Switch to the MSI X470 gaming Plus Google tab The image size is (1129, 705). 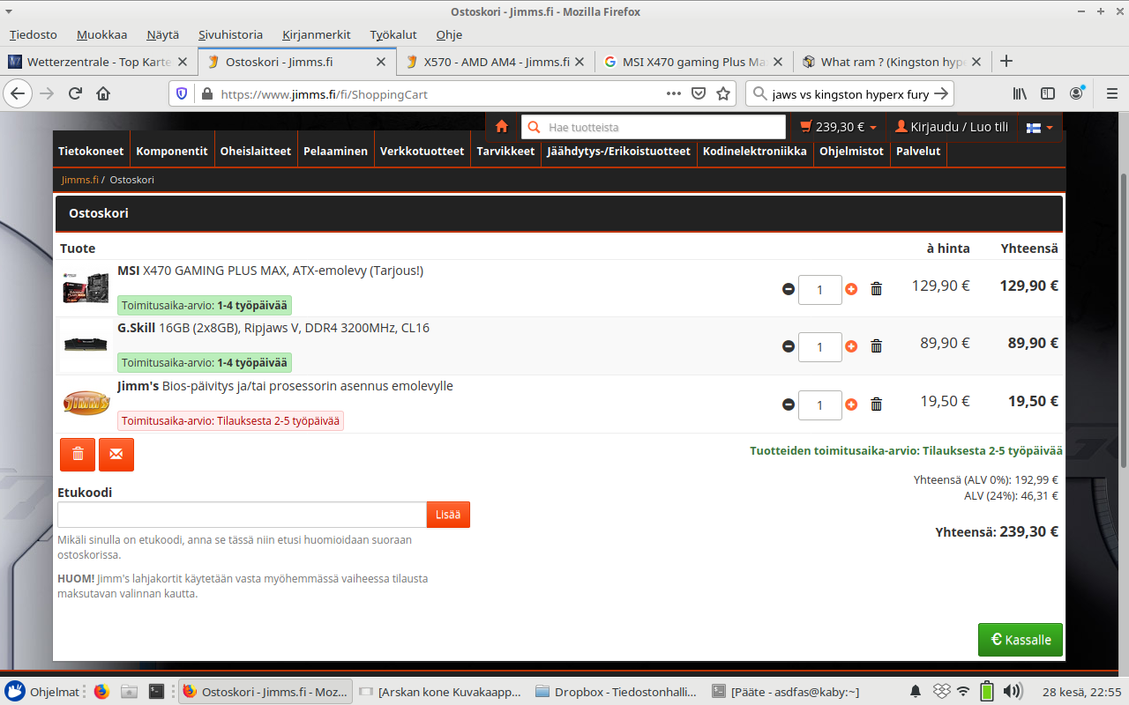coord(692,62)
